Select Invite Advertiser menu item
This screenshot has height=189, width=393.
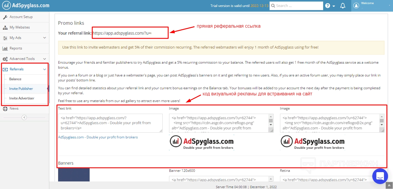click(22, 98)
